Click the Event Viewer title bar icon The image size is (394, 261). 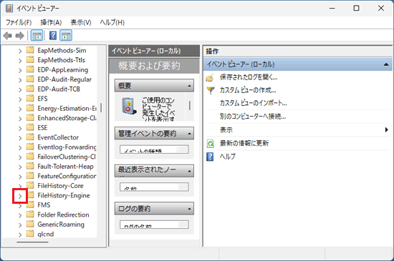pos(9,9)
